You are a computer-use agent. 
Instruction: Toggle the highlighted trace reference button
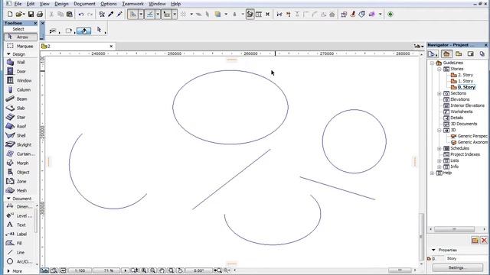250,15
